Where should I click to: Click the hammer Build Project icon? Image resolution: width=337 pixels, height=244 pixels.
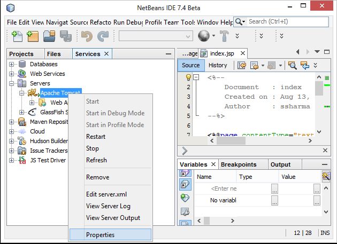click(x=224, y=36)
